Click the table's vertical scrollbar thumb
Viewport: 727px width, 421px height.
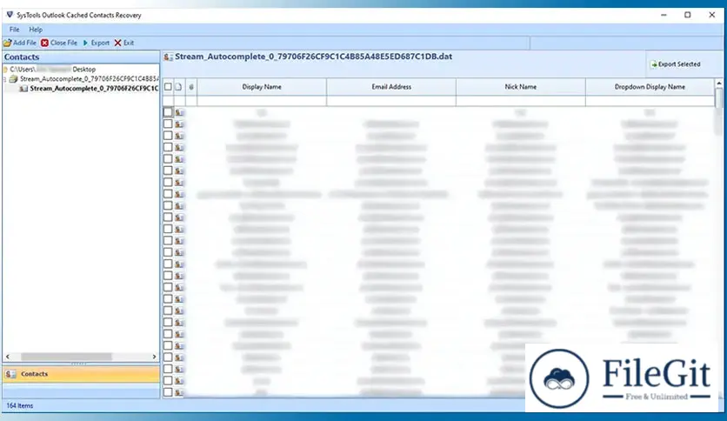click(x=719, y=98)
